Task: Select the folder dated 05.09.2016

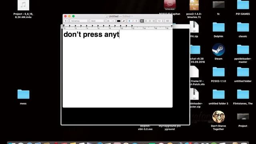Action: [195, 50]
